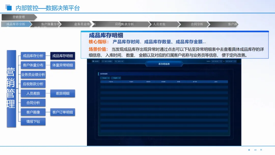275x155 pixels.
Task: Click the dashboard screenshot thumbnail
Action: pyautogui.click(x=164, y=102)
